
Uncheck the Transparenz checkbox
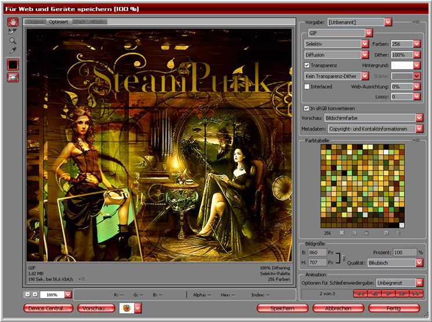coord(307,65)
